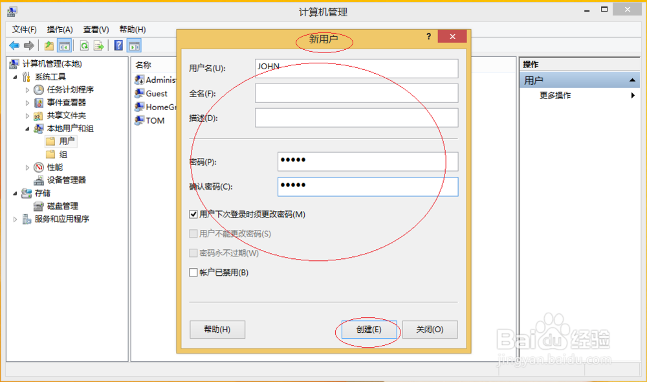Screen dimensions: 647x382
Task: Click the back arrow navigation icon
Action: click(13, 45)
